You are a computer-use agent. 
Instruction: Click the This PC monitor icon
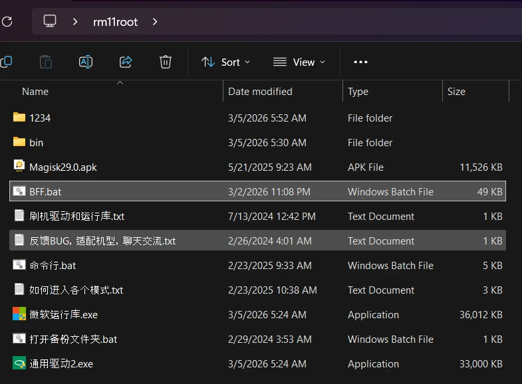point(50,21)
